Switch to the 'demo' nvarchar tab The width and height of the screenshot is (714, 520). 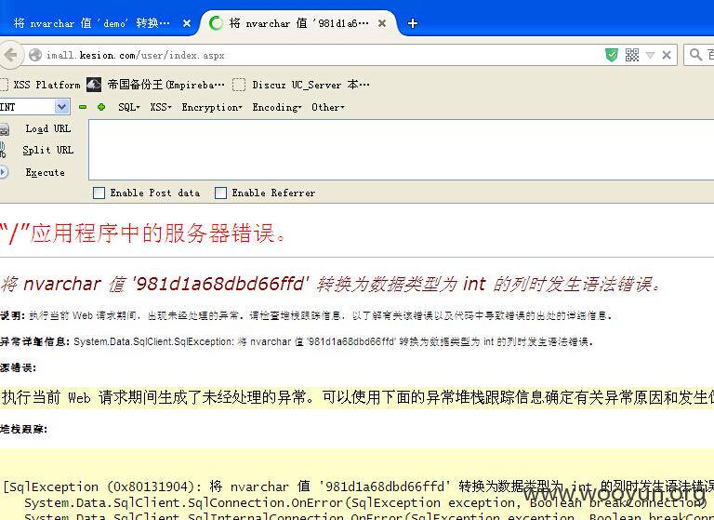click(x=91, y=23)
